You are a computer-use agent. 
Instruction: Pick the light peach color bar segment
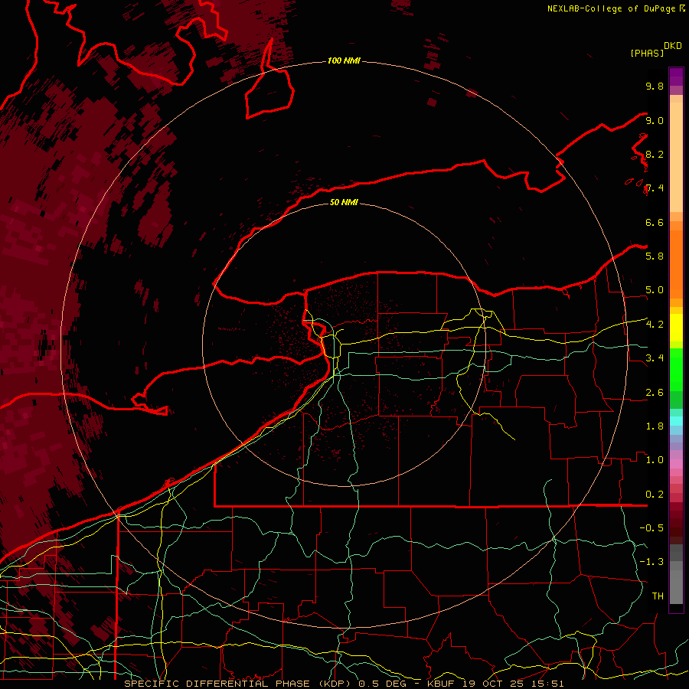[676, 157]
